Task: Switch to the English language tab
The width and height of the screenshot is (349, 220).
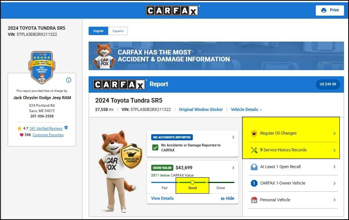Action: click(99, 31)
